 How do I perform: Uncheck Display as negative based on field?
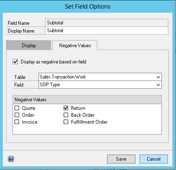click(x=15, y=62)
